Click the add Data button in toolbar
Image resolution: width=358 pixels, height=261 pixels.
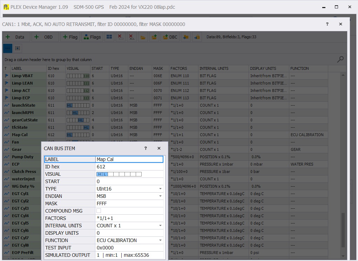[16, 37]
